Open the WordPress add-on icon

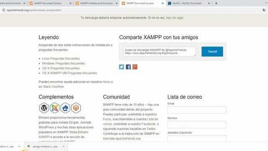pos(44,108)
